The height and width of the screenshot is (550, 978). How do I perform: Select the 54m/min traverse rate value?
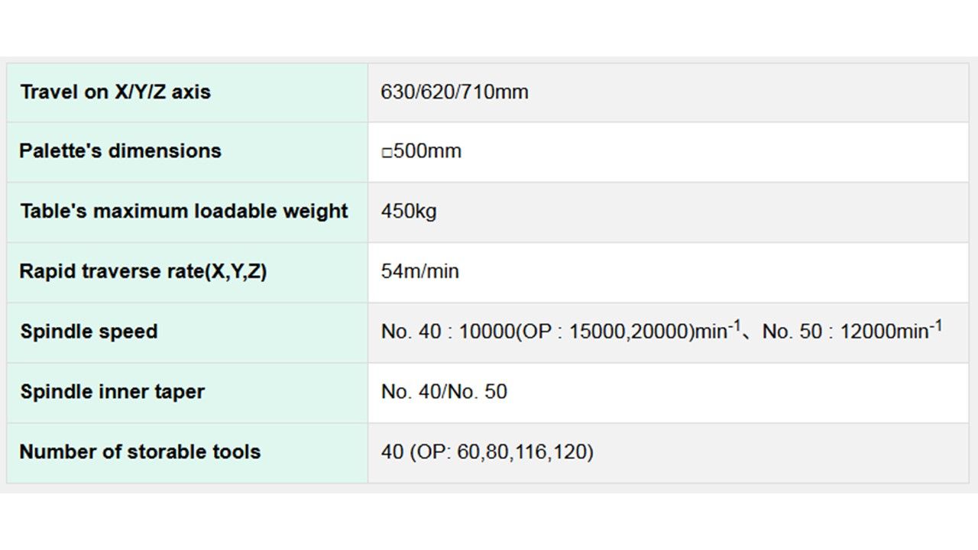click(x=419, y=271)
